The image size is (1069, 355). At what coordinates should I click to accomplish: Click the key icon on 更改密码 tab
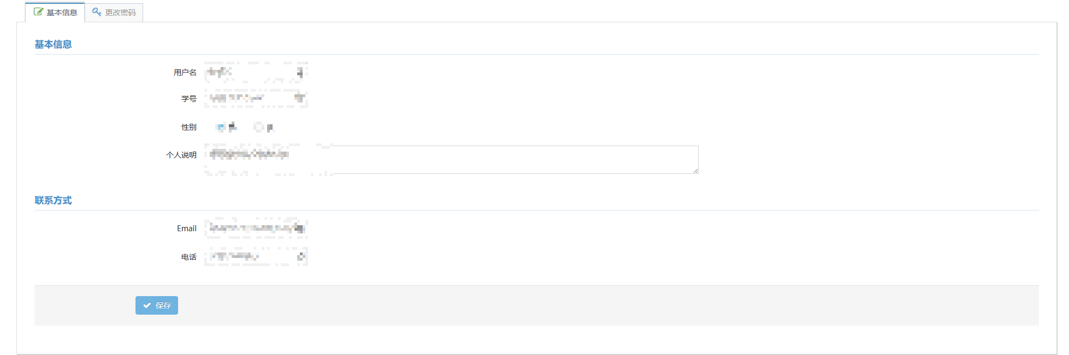coord(97,11)
